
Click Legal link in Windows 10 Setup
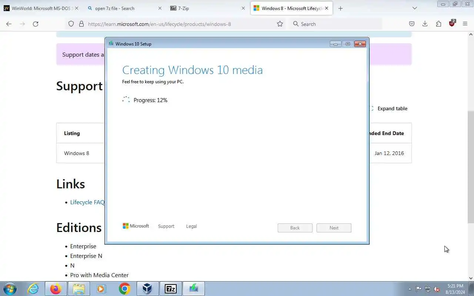(191, 226)
